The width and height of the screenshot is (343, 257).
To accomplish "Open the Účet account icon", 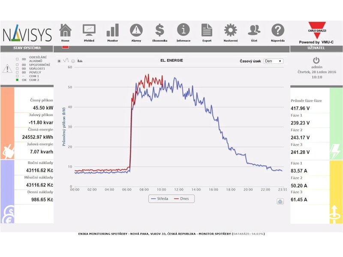I will (254, 30).
